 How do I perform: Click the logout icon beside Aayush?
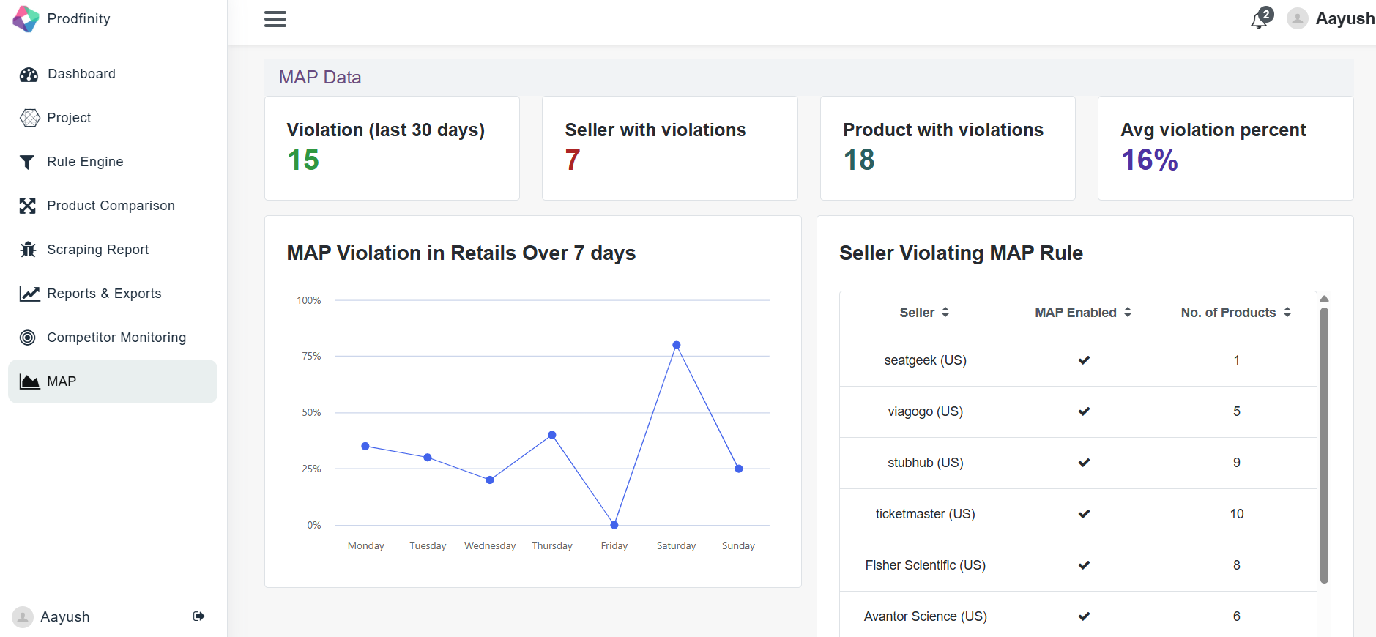[198, 616]
